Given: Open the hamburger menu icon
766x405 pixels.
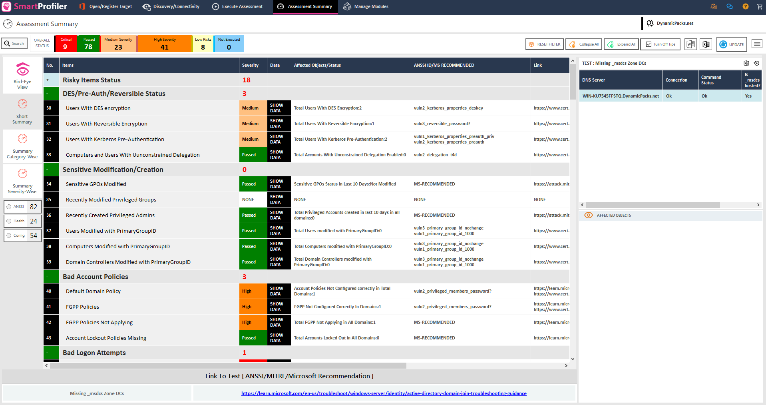Looking at the screenshot, I should point(757,44).
